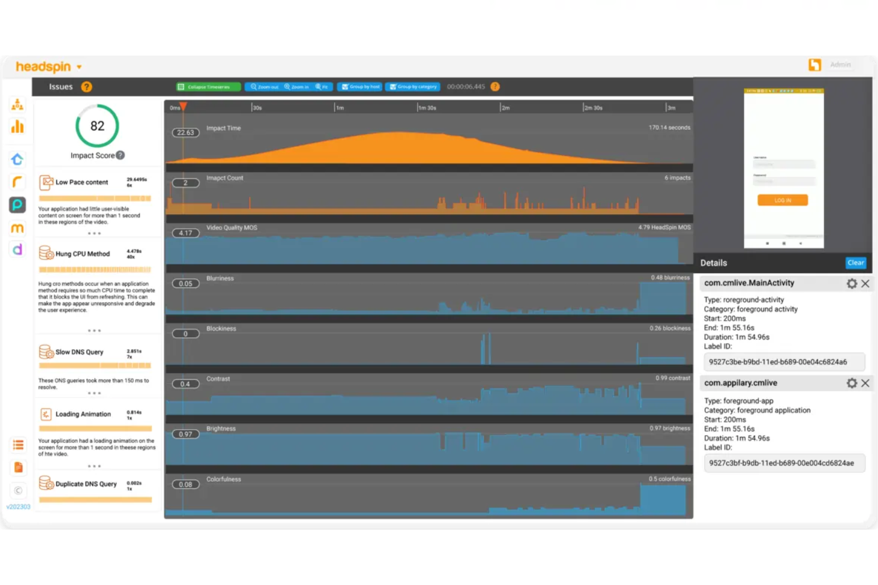Expand Loading Animation description ellipsis
Viewport: 878px width, 585px height.
click(x=94, y=466)
